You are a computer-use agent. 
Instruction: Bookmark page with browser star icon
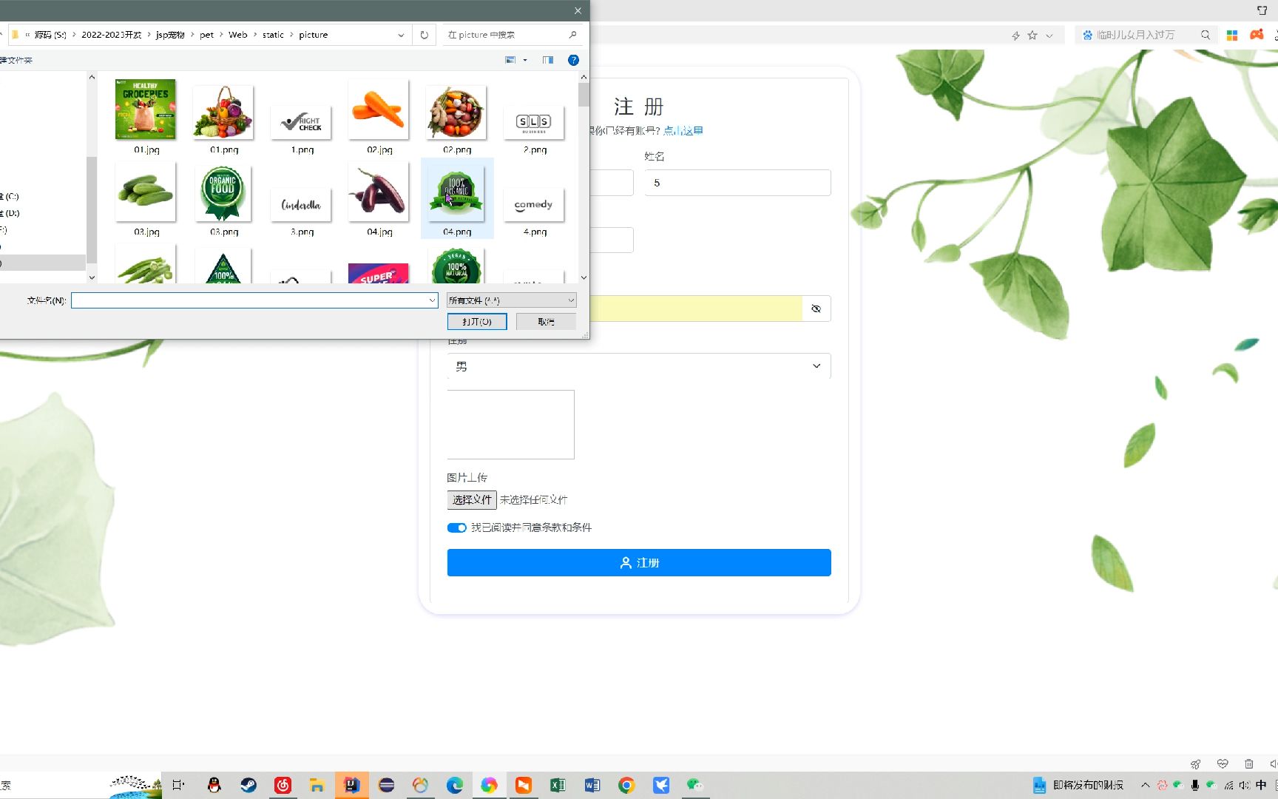tap(1032, 35)
